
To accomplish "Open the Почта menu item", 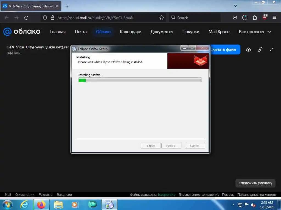I will pyautogui.click(x=81, y=32).
